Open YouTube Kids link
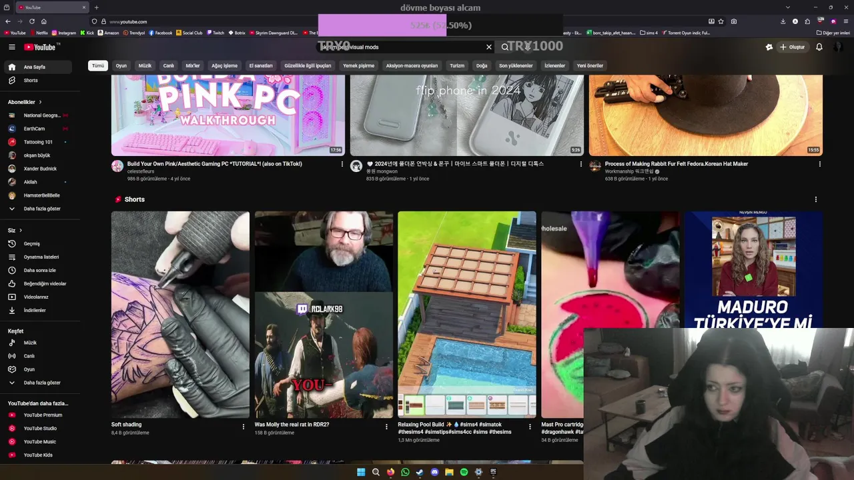 coord(39,455)
